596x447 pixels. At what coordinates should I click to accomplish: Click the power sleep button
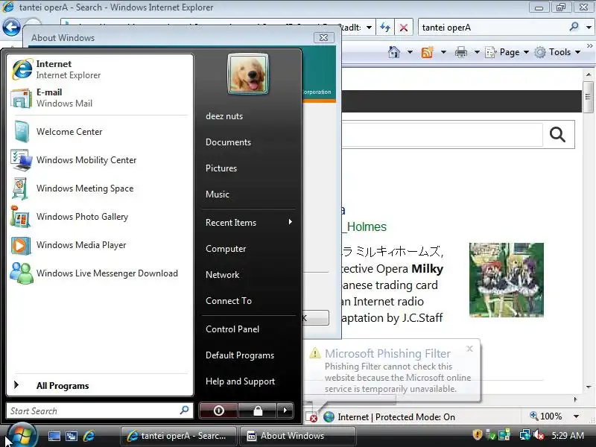point(218,410)
